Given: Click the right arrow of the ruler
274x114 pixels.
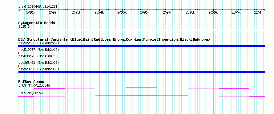Looking at the screenshot, I should coord(264,10).
